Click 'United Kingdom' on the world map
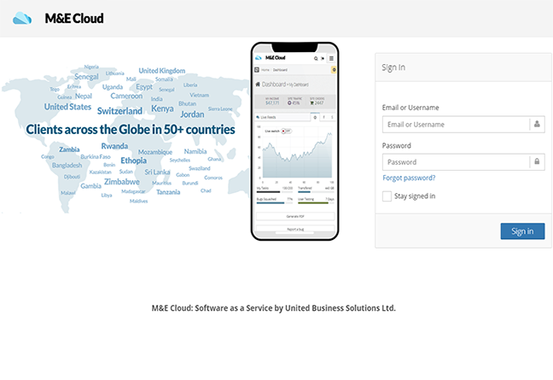 click(162, 71)
